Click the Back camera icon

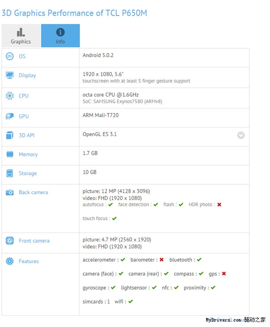pos(9,192)
